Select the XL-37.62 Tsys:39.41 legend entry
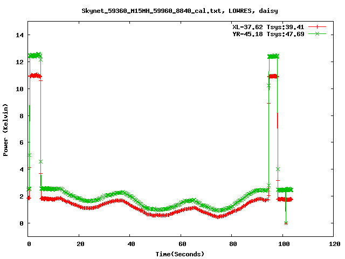345x259 pixels. [268, 27]
